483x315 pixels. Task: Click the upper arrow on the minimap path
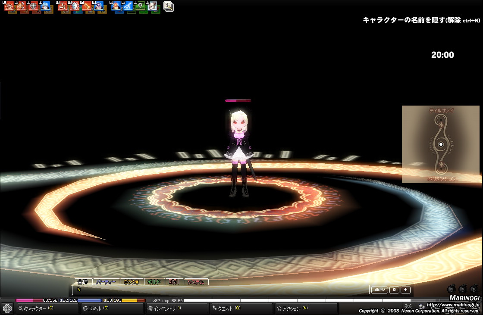click(441, 125)
